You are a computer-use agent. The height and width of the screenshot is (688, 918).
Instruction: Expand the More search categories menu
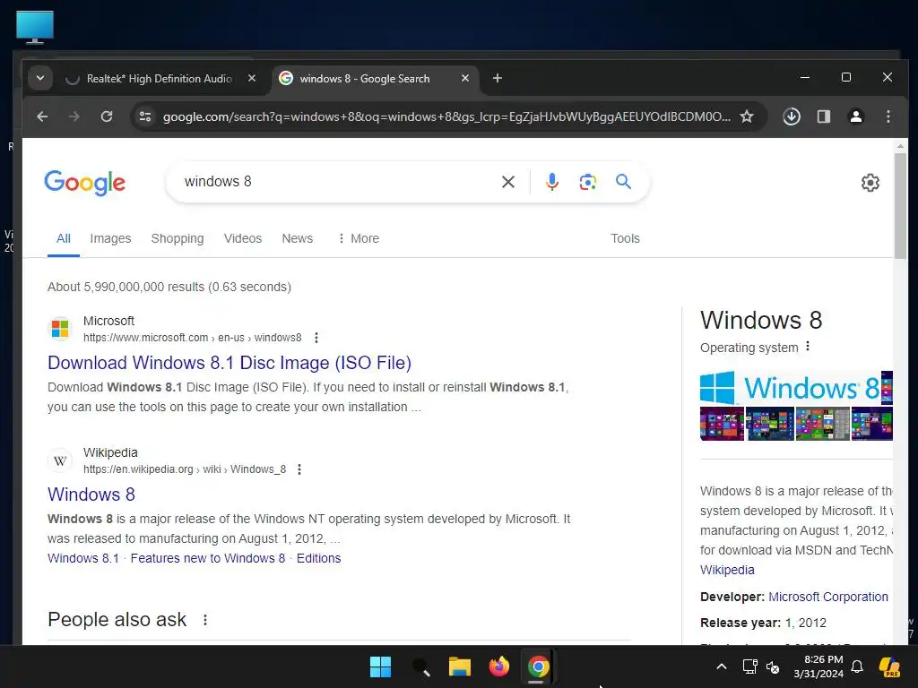point(359,238)
